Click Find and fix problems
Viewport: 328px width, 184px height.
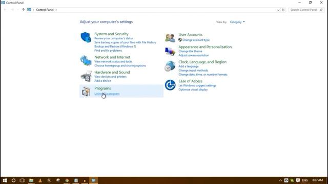(x=108, y=51)
